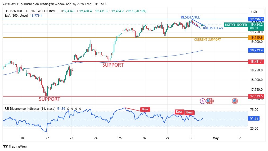The height and width of the screenshot is (151, 268).
Task: Click the leftmost red Bear divergence label
Action: pyautogui.click(x=145, y=109)
